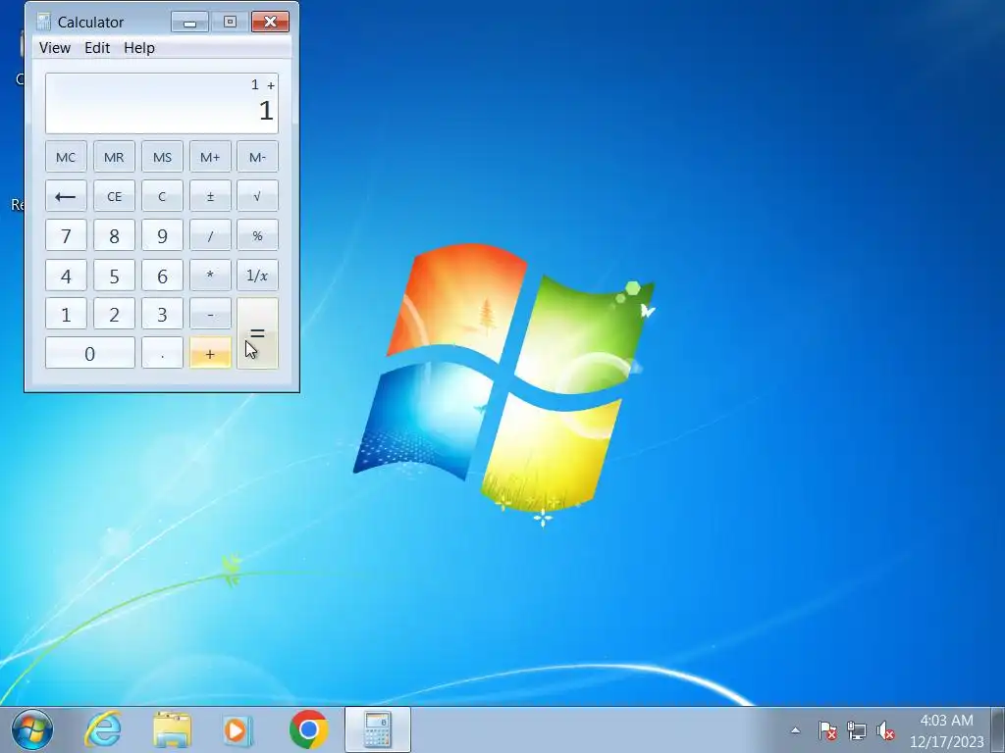The image size is (1005, 753).
Task: Click the M+ memory add button
Action: [x=210, y=157]
